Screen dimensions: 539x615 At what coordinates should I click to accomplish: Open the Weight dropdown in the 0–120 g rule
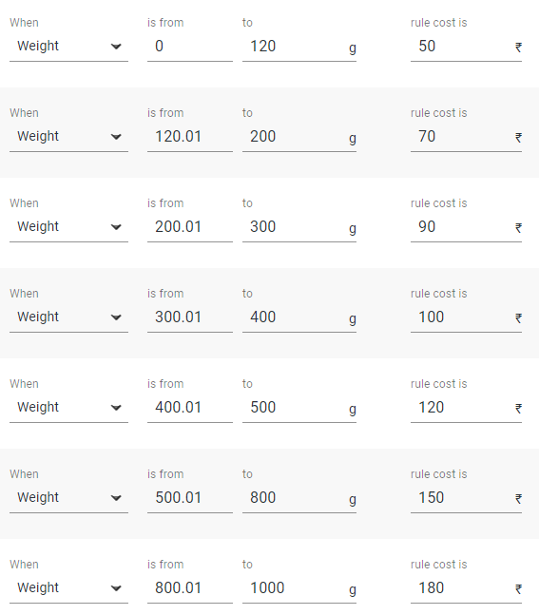68,47
